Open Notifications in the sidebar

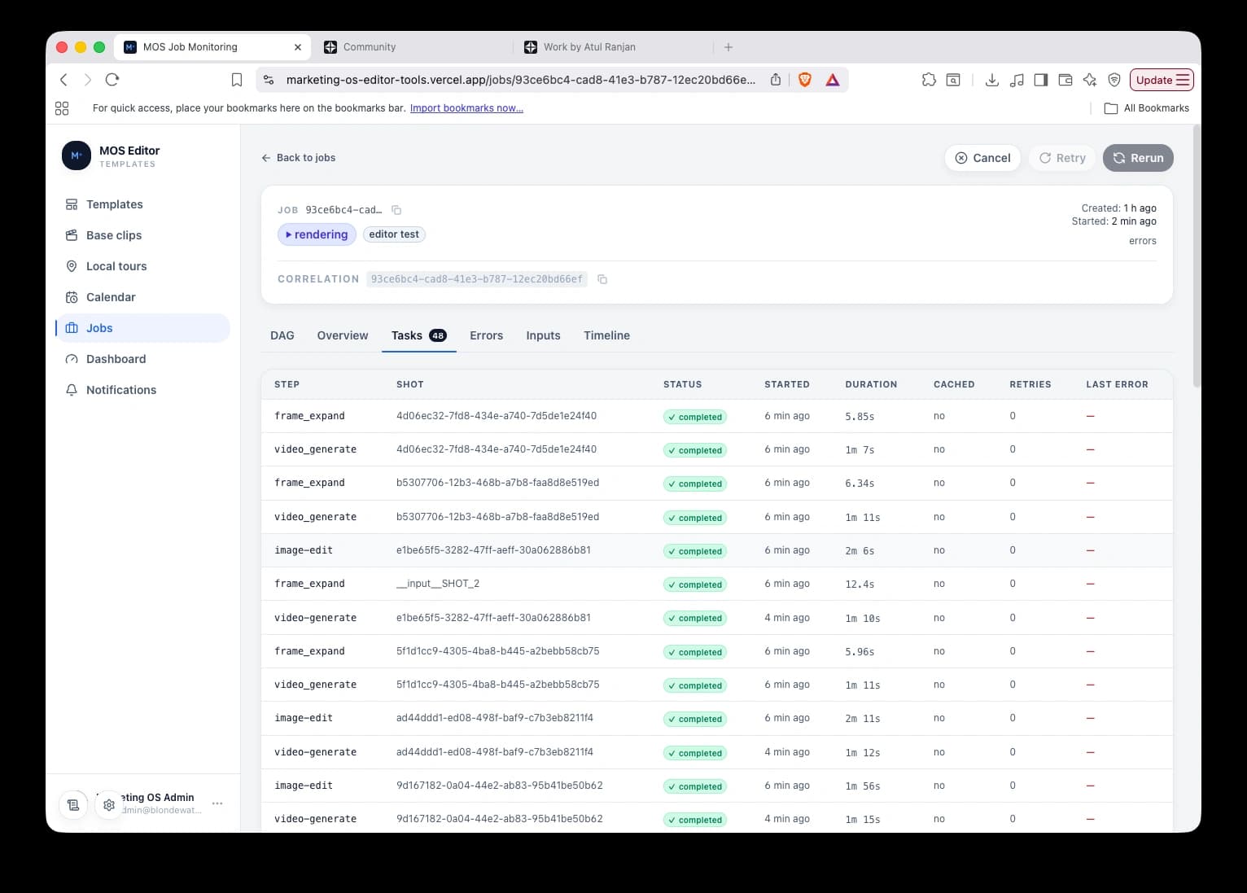(x=142, y=390)
